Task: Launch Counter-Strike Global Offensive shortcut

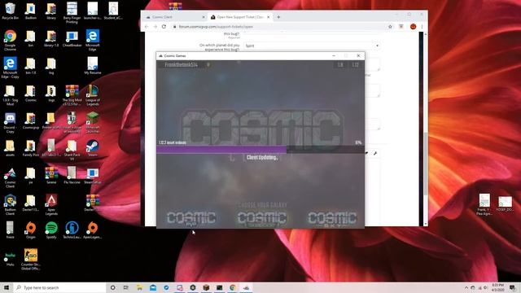Action: point(31,259)
